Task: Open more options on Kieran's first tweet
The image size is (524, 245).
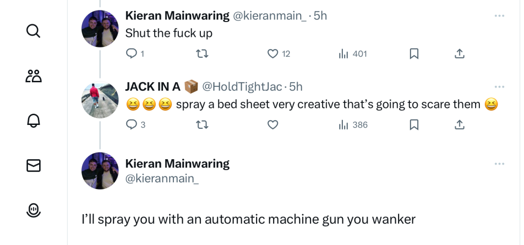Action: point(499,16)
